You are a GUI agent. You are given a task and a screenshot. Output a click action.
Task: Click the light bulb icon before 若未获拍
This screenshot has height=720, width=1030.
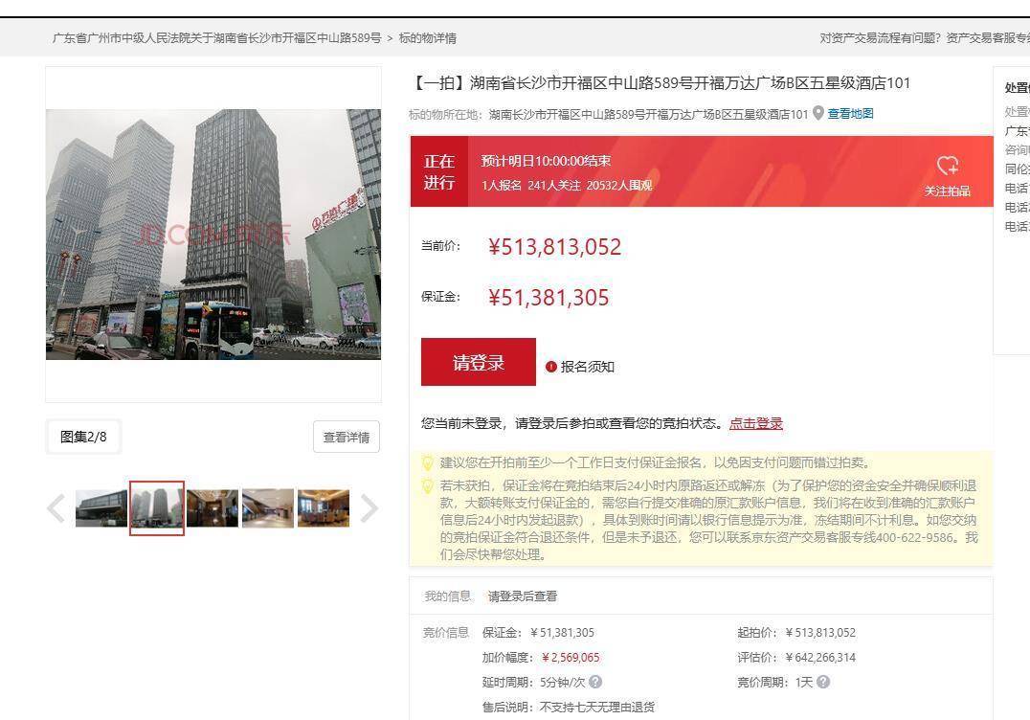pyautogui.click(x=427, y=486)
